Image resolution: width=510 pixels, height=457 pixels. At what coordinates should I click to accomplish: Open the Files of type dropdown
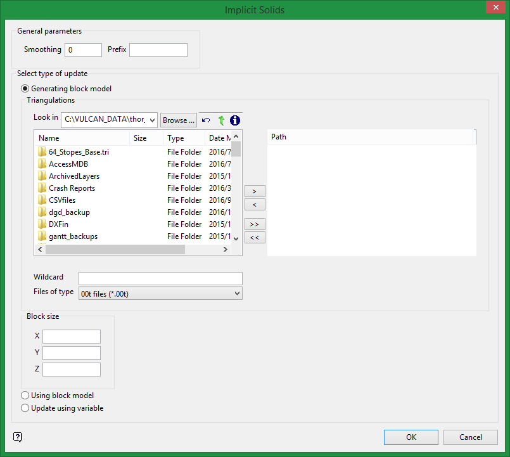click(x=237, y=293)
